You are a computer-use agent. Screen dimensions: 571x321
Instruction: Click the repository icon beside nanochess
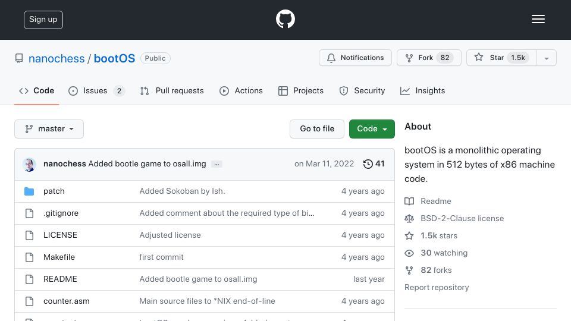(x=19, y=58)
